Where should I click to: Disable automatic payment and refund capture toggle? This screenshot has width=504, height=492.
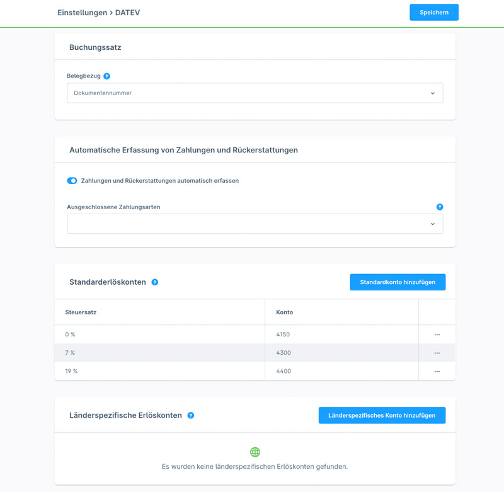(x=72, y=181)
